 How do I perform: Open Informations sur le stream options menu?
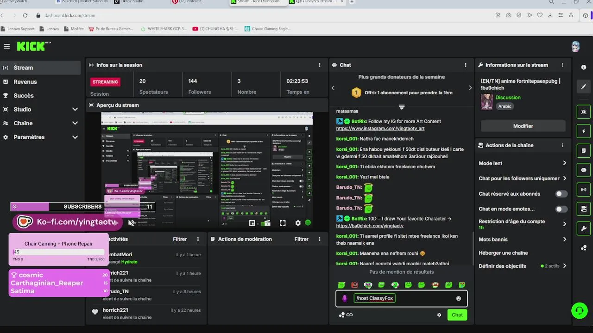coord(563,65)
